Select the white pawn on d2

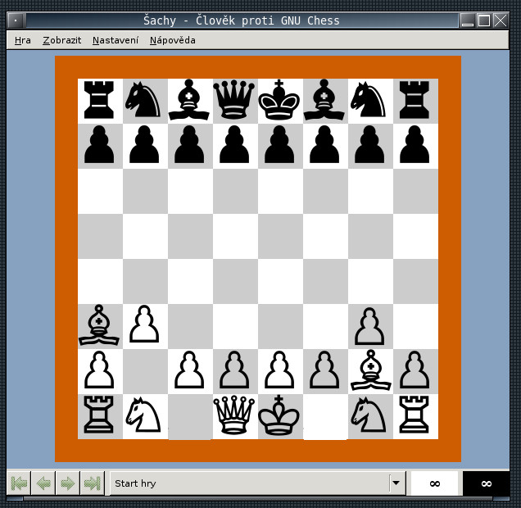(x=234, y=370)
